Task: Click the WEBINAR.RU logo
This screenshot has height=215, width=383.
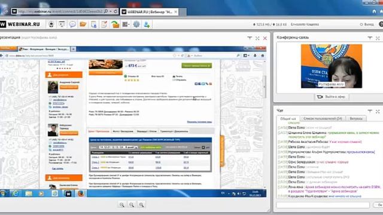Action: [20, 24]
